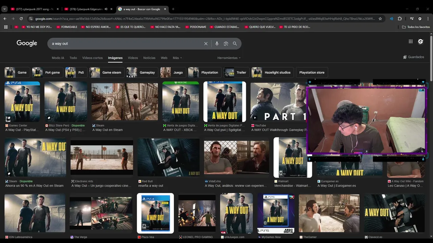433x243 pixels.
Task: Open the Plaza Vea PS4 box image
Action: pyautogui.click(x=155, y=213)
